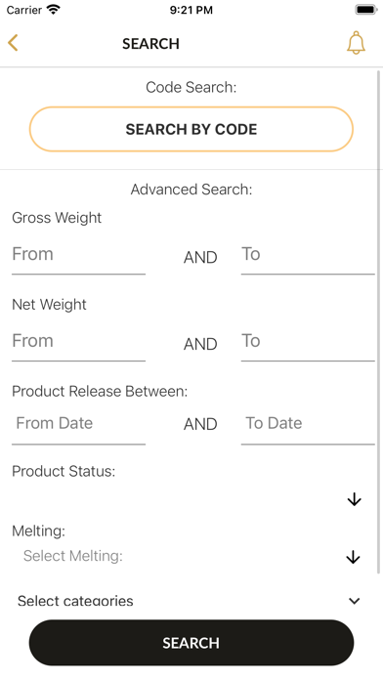Image resolution: width=383 pixels, height=680 pixels.
Task: Tap the black SEARCH button
Action: pos(191,643)
